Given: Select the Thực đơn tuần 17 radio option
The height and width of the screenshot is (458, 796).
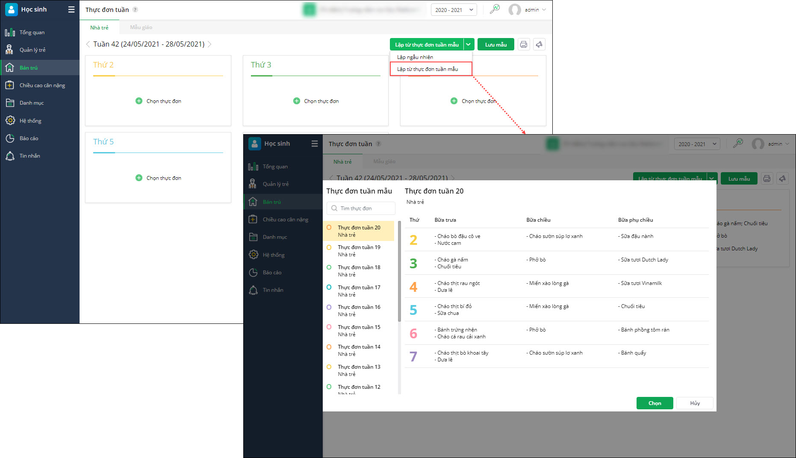Looking at the screenshot, I should [329, 287].
